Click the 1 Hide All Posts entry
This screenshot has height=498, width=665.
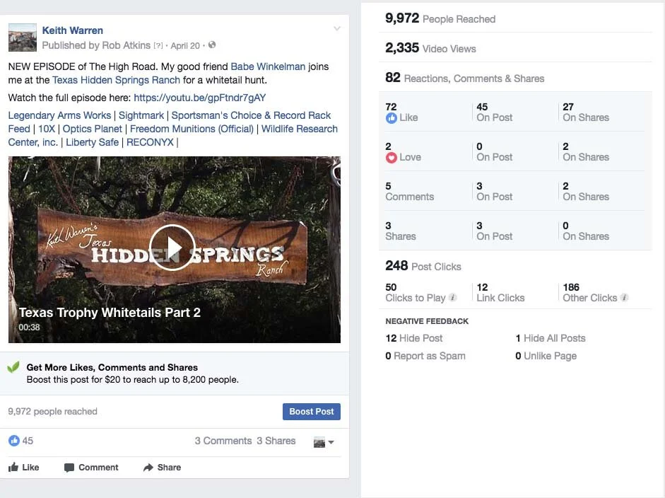tap(551, 338)
